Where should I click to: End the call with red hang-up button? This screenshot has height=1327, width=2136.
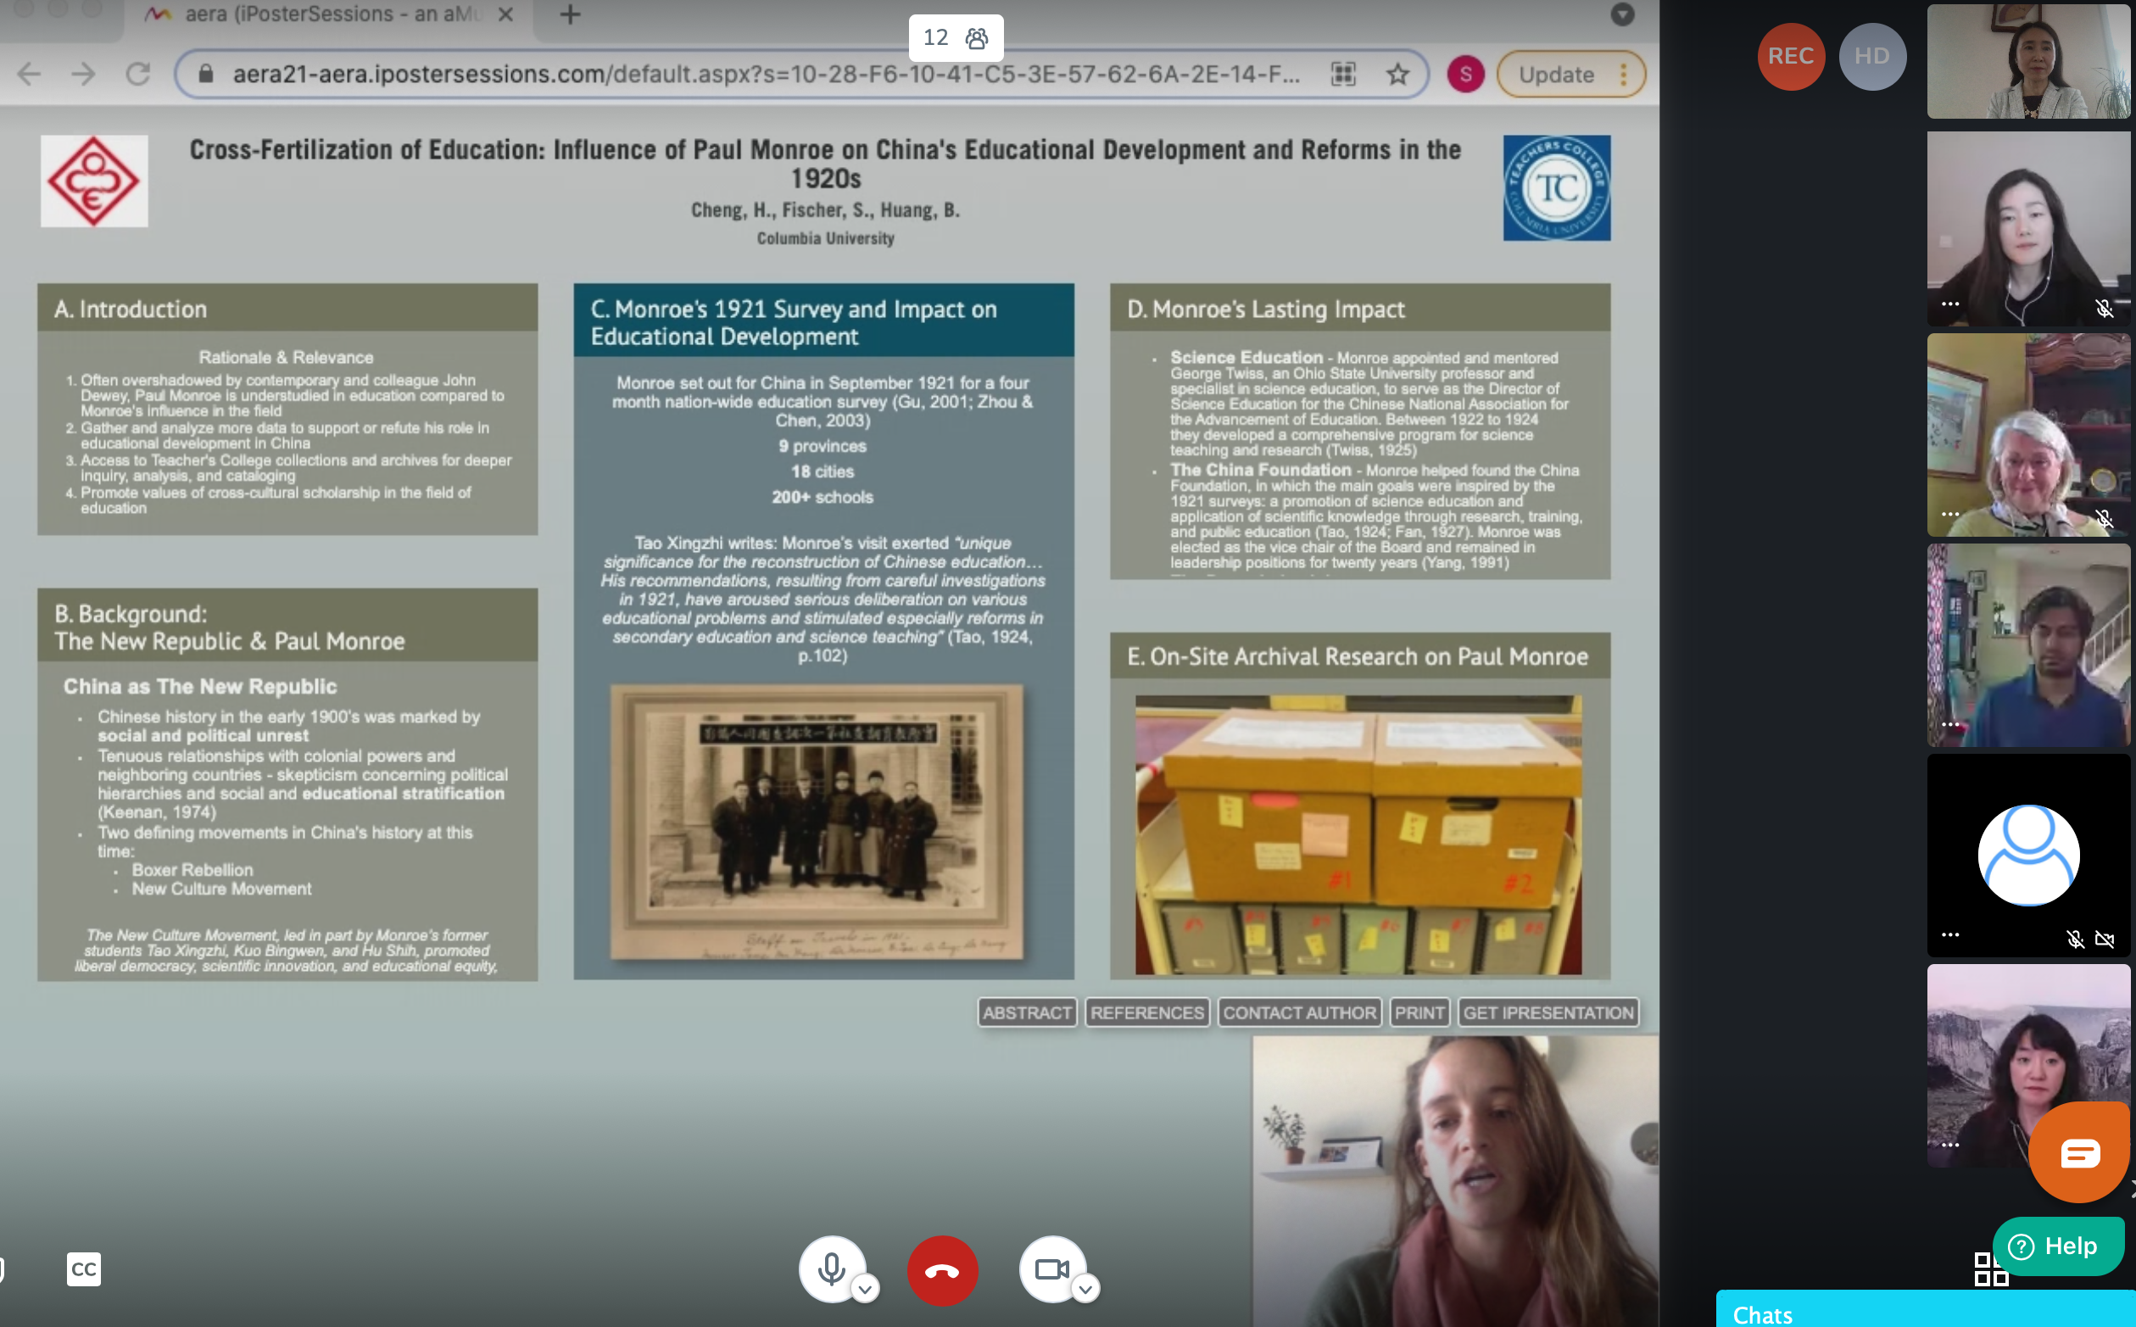(x=943, y=1270)
